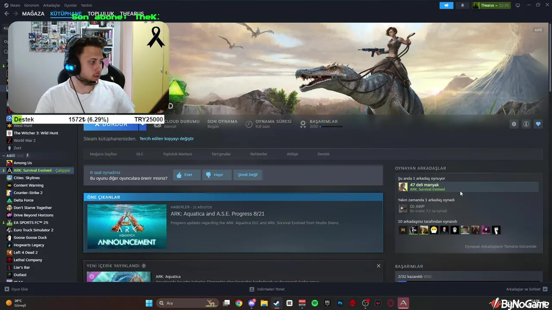The height and width of the screenshot is (310, 552).
Task: Open the notifications bell icon
Action: click(462, 5)
